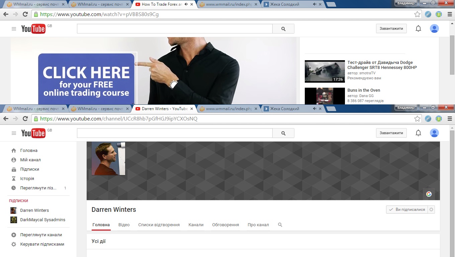Go back in the video-page window
The image size is (455, 257).
(6, 14)
